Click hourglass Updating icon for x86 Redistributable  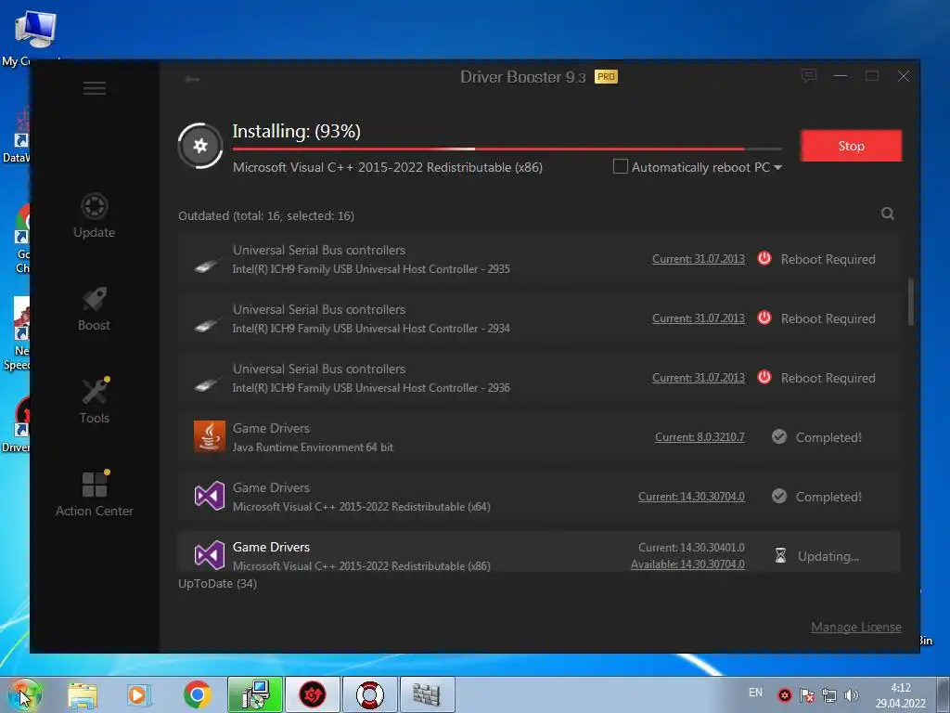tap(780, 555)
